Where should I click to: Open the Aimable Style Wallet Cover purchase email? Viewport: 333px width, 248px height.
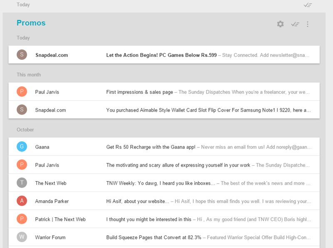point(164,110)
